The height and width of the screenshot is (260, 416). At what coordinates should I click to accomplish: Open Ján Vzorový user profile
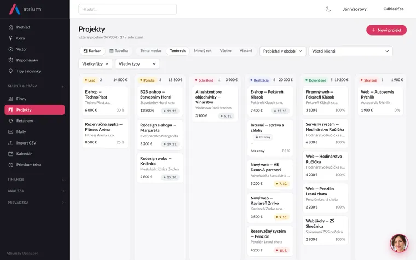[355, 9]
